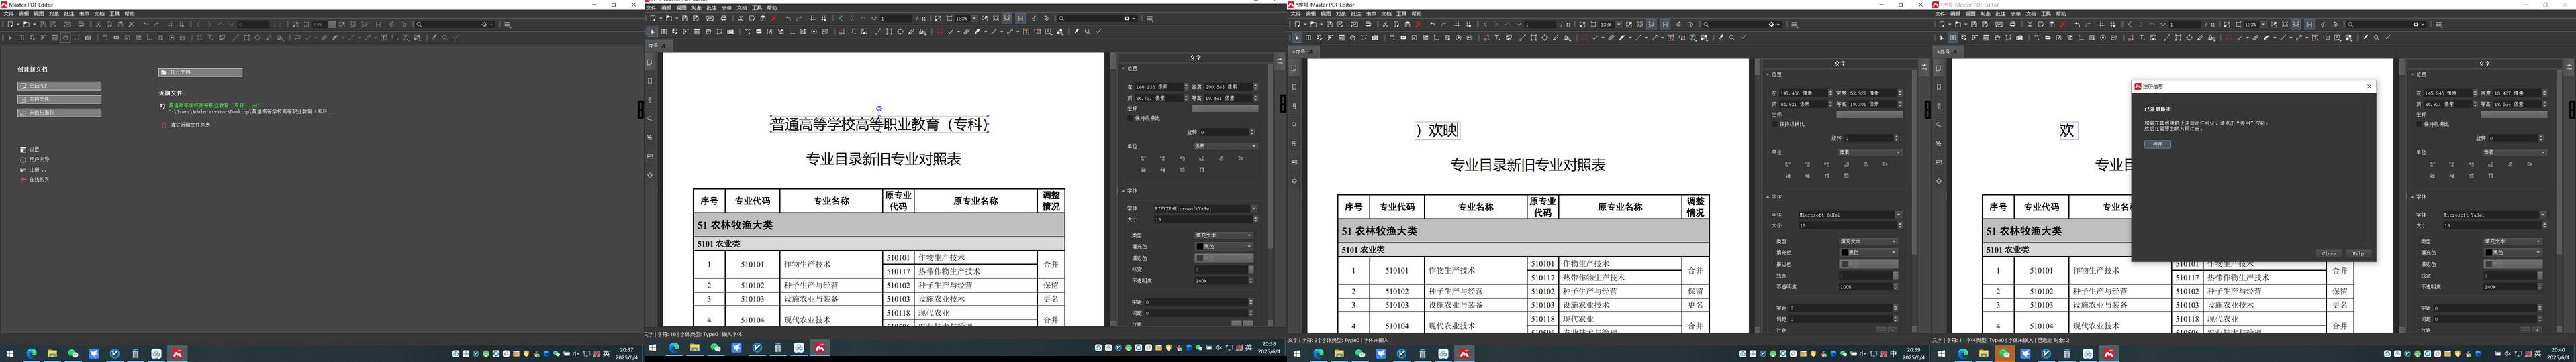Click the 在线购买 red cart icon
This screenshot has height=362, width=2576.
[23, 180]
